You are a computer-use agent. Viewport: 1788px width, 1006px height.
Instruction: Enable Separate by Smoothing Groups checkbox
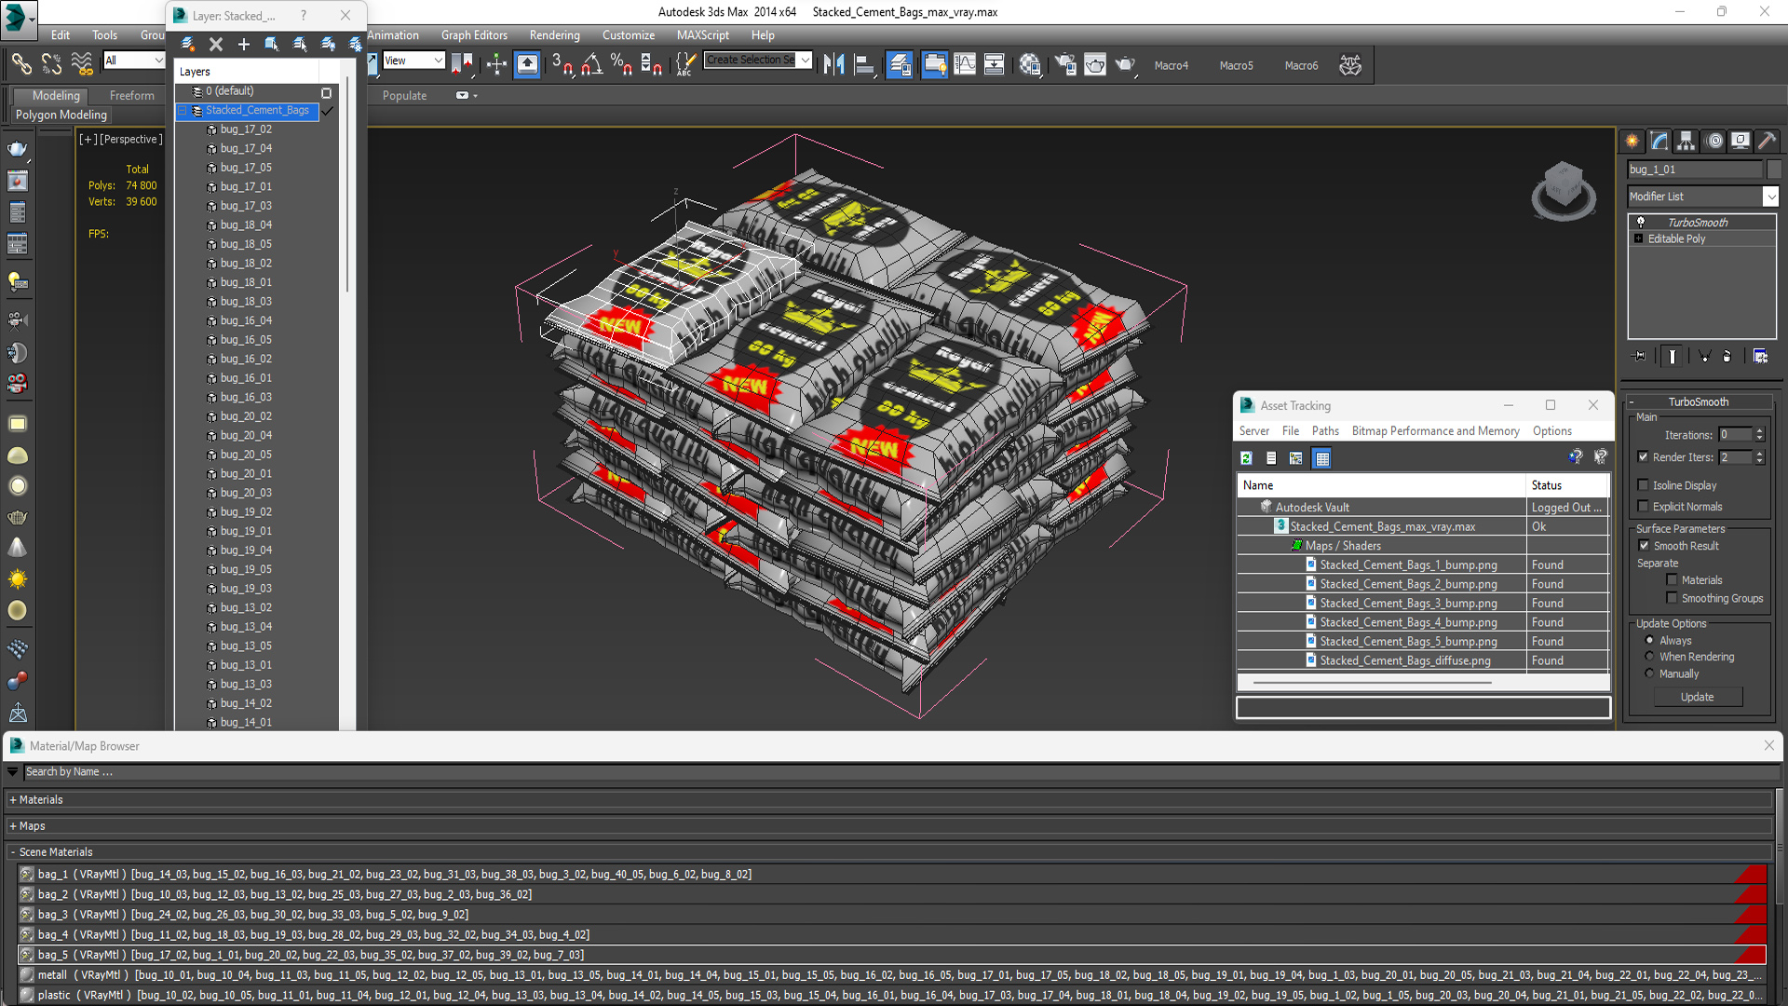click(1672, 598)
